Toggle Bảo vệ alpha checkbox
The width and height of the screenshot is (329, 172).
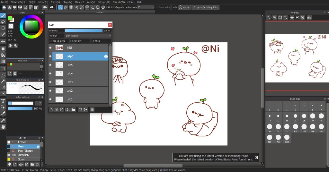point(50,41)
